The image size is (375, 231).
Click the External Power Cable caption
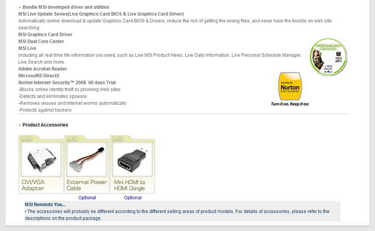(x=86, y=185)
